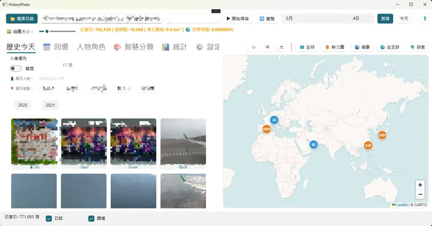Screen dimensions: 432x226
Task: Zoom in on the map
Action: pyautogui.click(x=420, y=185)
